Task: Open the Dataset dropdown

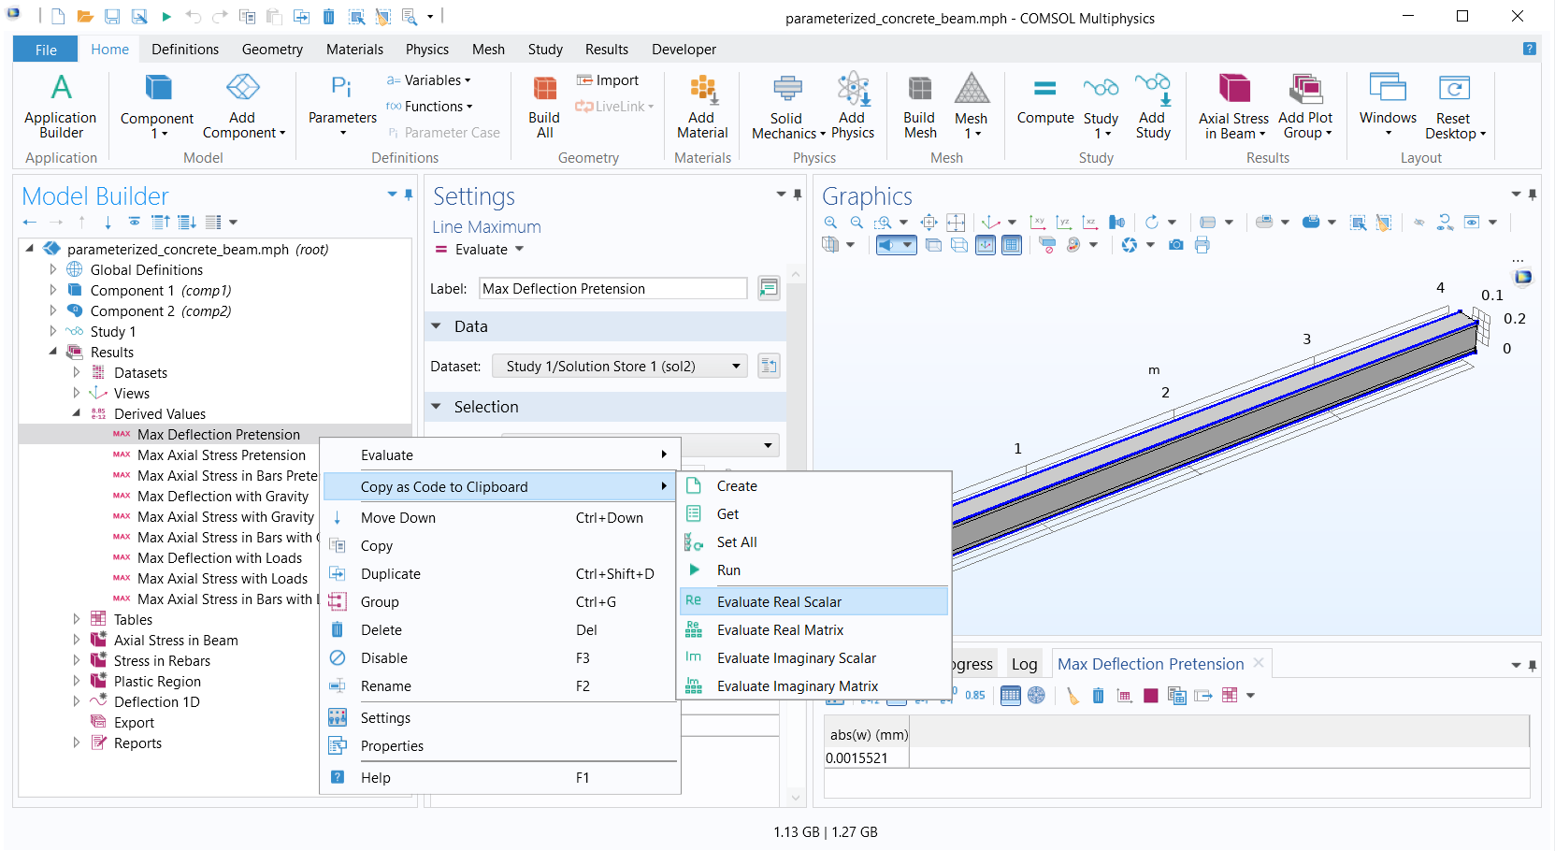Action: (x=621, y=366)
